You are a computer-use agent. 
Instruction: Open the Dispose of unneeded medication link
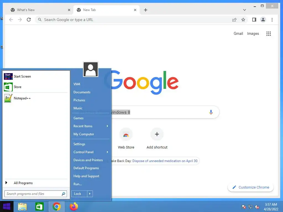(x=165, y=161)
